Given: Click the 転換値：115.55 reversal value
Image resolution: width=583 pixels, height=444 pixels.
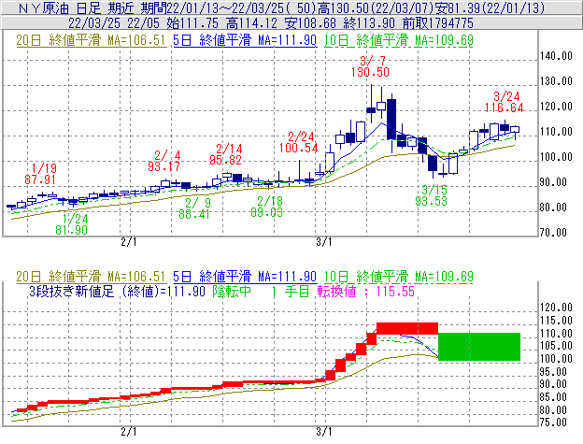Looking at the screenshot, I should coord(366,291).
